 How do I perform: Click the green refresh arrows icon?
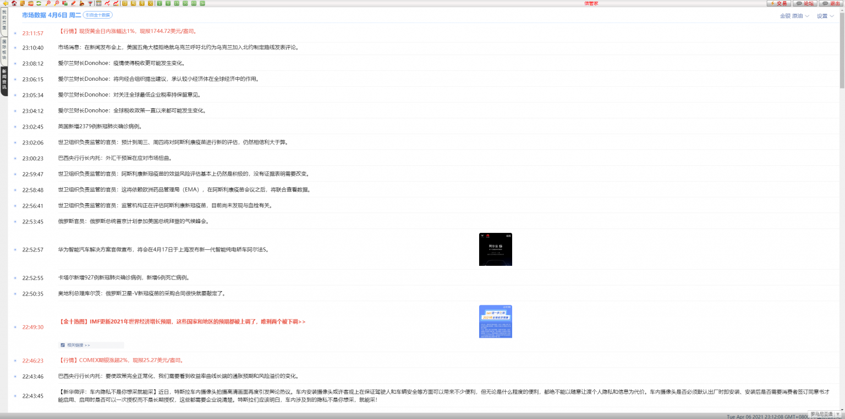tap(39, 3)
